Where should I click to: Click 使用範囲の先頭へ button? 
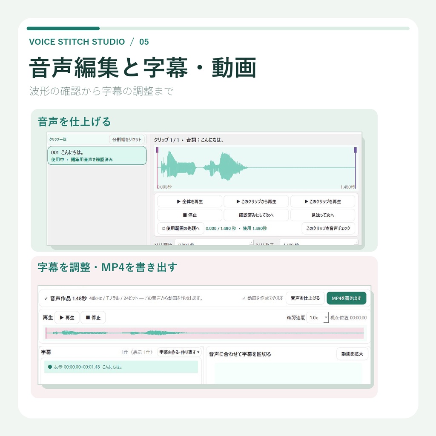click(x=181, y=228)
